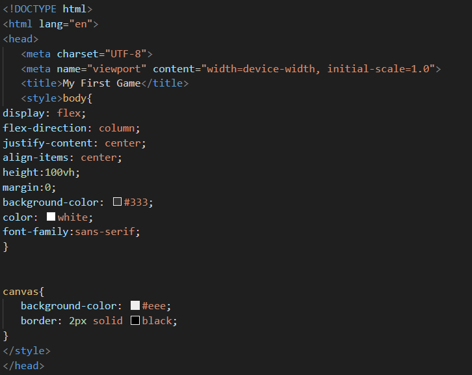The height and width of the screenshot is (375, 472).
Task: Open the black border color swatch
Action: [135, 320]
